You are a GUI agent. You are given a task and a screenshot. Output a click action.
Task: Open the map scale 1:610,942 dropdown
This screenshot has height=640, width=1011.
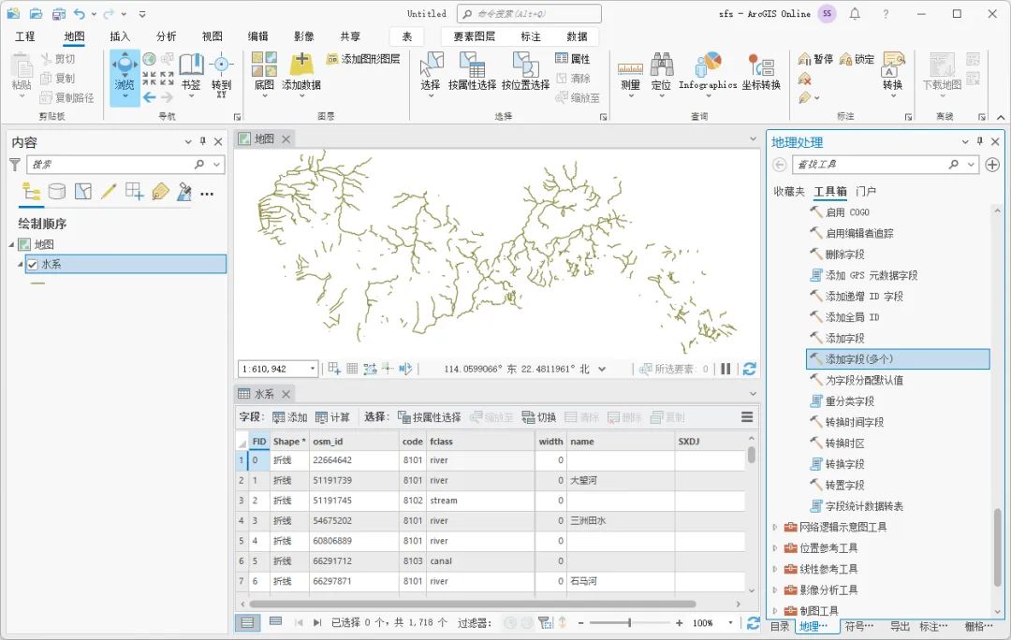click(313, 369)
